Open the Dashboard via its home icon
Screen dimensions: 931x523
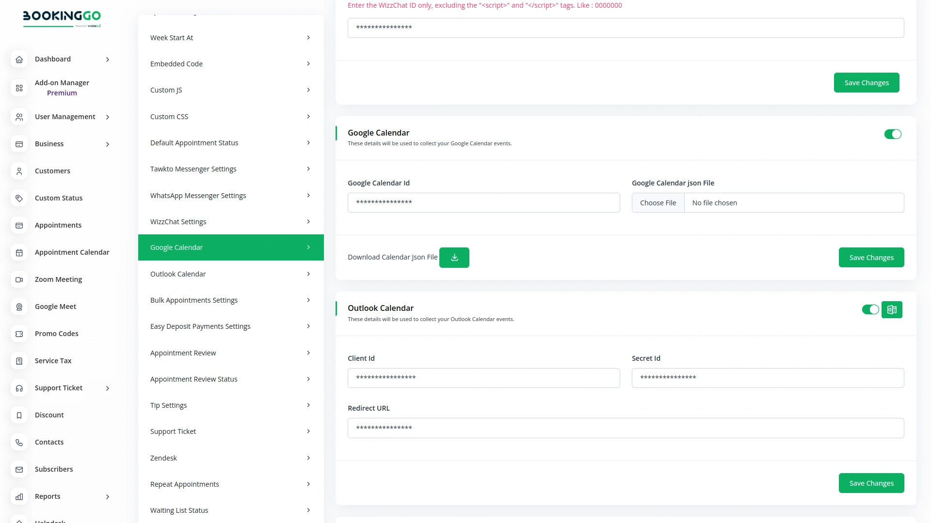coord(19,59)
